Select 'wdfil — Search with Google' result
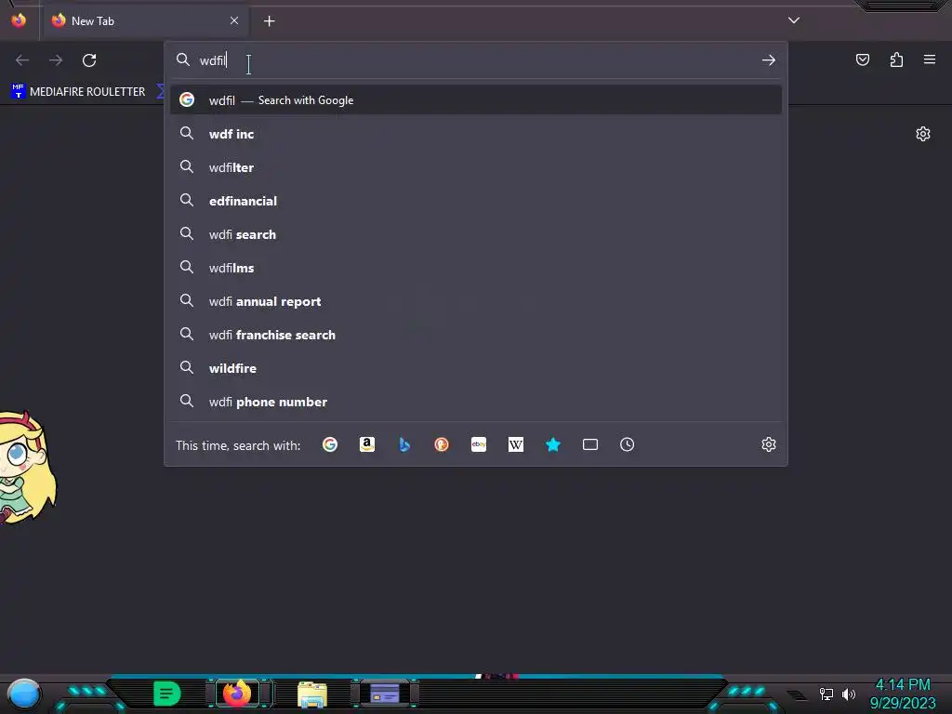 click(x=476, y=100)
